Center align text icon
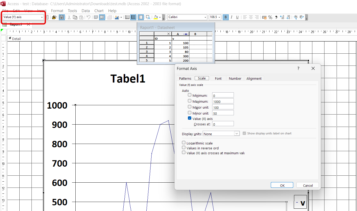Viewport: 357px width, 211px height. 251,17
